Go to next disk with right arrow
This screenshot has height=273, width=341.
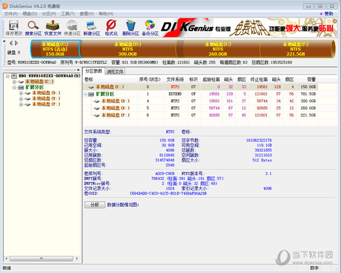16,43
